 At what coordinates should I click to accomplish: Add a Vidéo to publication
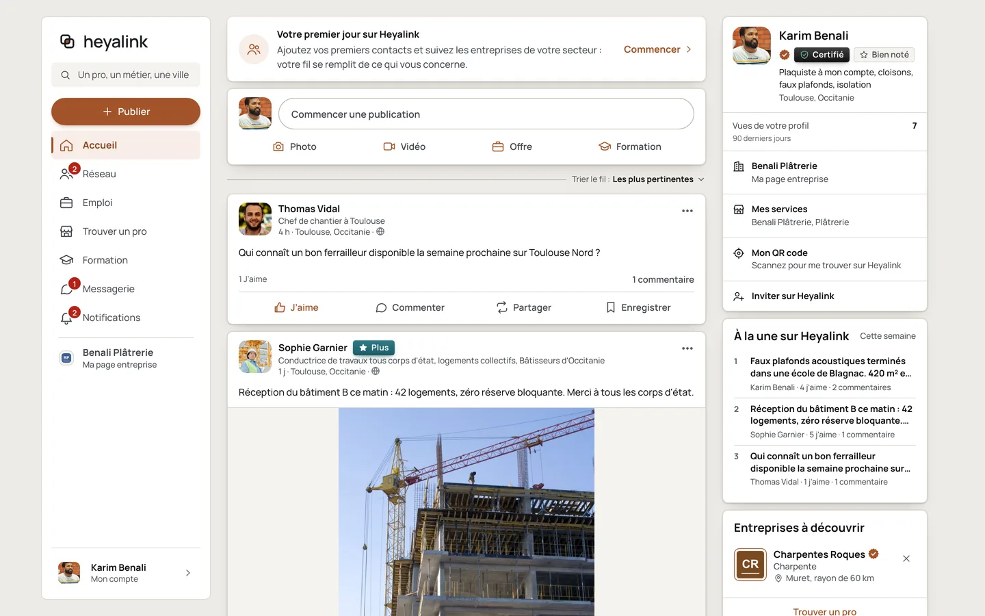click(x=404, y=146)
